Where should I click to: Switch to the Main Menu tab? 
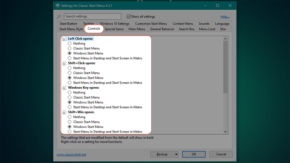pyautogui.click(x=137, y=29)
